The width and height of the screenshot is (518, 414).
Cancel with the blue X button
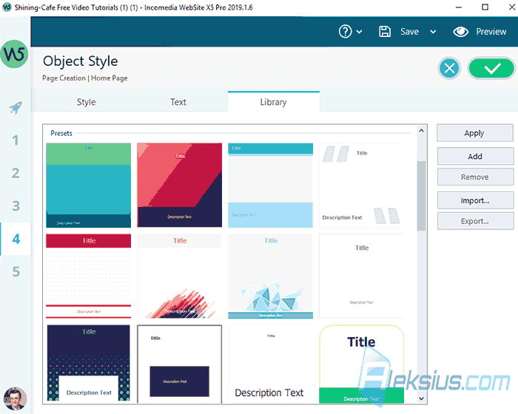[x=449, y=68]
